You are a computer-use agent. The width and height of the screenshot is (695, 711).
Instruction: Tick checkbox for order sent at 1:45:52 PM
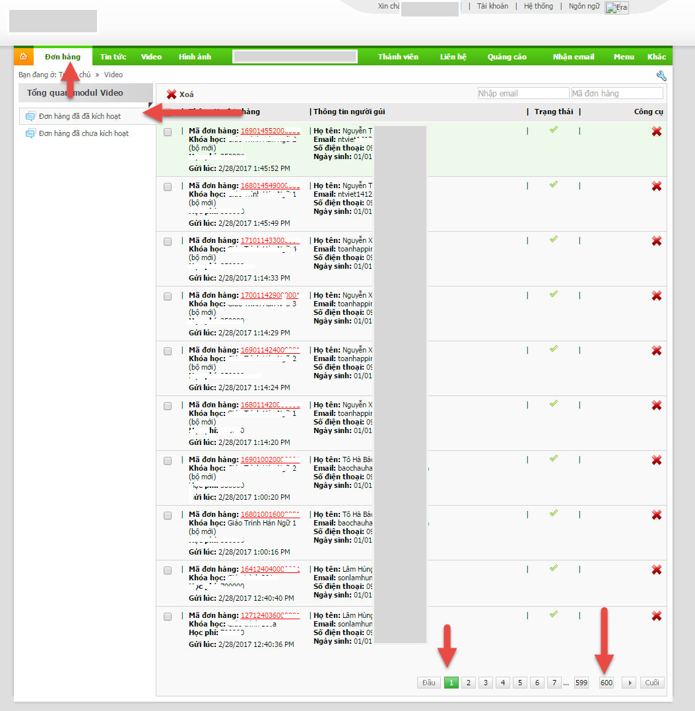[168, 132]
